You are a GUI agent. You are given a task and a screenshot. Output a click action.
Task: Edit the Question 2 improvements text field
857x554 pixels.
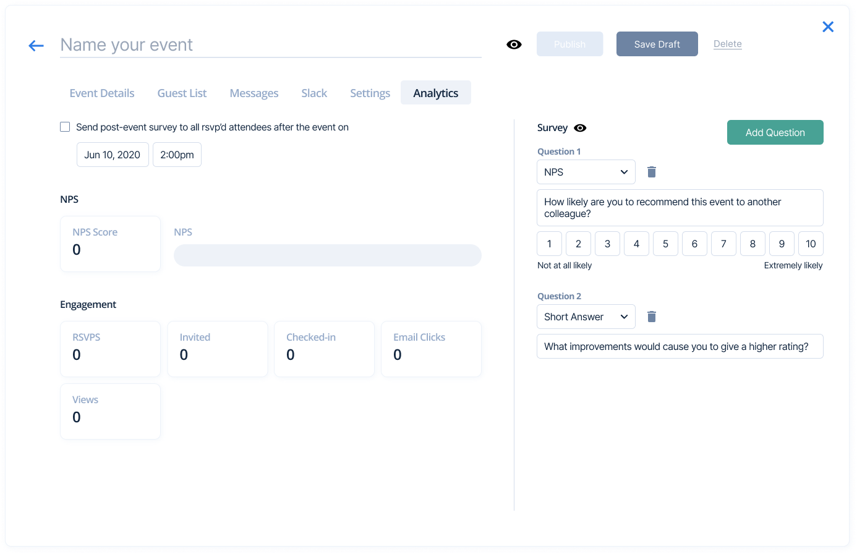point(680,346)
